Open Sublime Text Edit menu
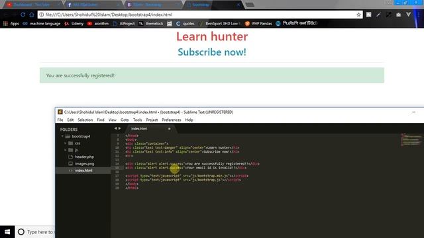This screenshot has width=424, height=238. 70,120
